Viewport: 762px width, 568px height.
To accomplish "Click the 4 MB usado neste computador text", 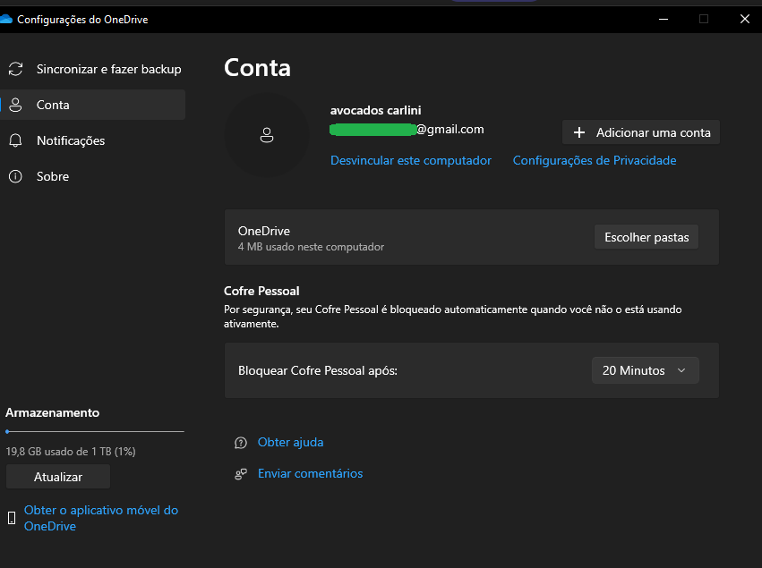I will (x=311, y=247).
